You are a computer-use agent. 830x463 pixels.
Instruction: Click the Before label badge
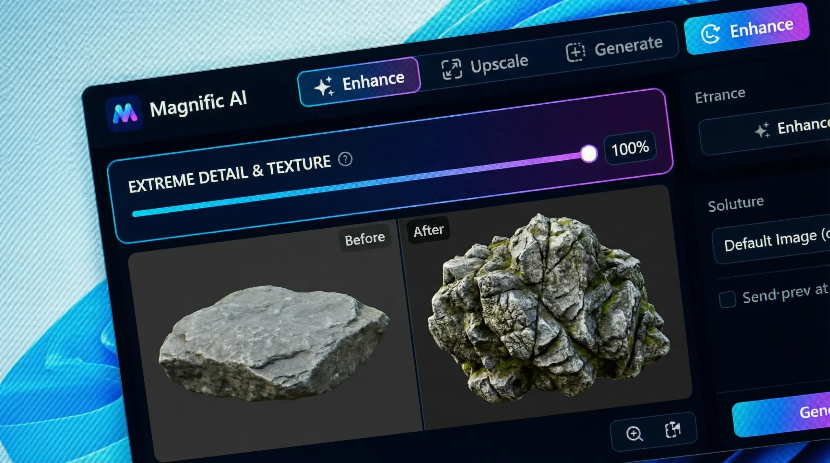(x=365, y=239)
